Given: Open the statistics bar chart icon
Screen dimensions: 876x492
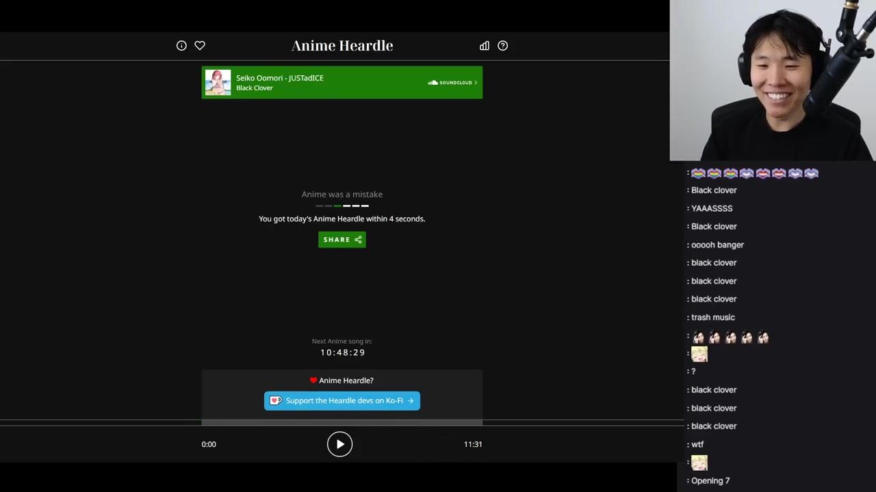Looking at the screenshot, I should (x=485, y=46).
